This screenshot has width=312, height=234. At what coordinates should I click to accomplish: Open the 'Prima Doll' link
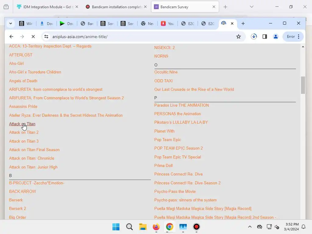tap(163, 165)
